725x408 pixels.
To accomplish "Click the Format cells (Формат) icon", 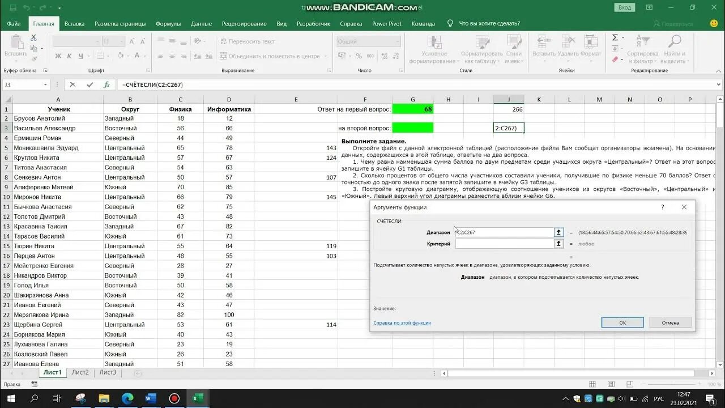I will point(591,42).
